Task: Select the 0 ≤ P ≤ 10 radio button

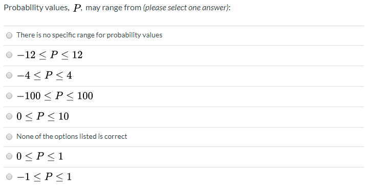Action: click(9, 116)
